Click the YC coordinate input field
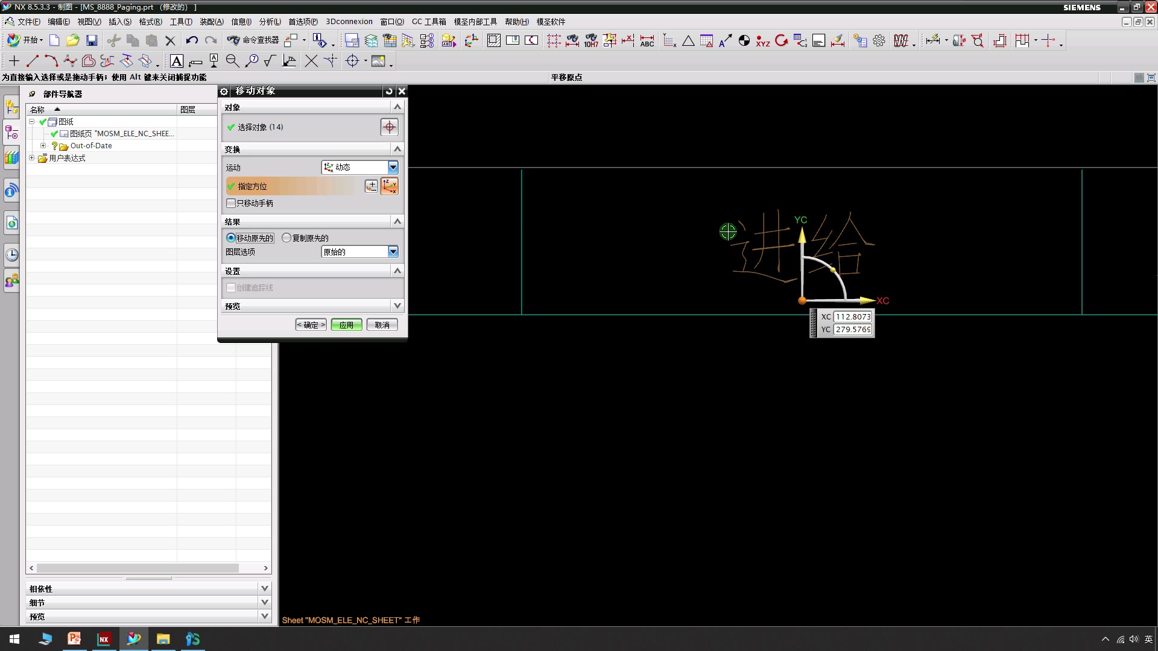The height and width of the screenshot is (651, 1158). pyautogui.click(x=853, y=329)
